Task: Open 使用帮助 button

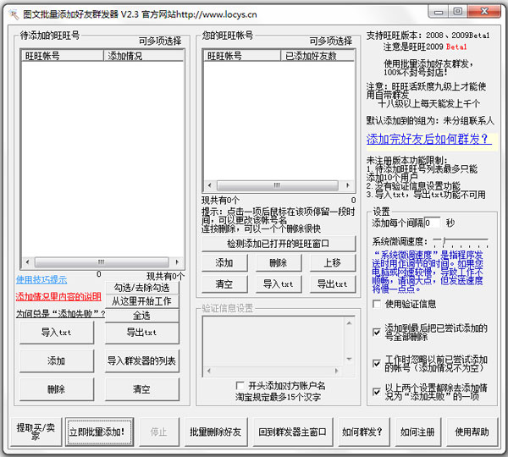Action: 472,432
